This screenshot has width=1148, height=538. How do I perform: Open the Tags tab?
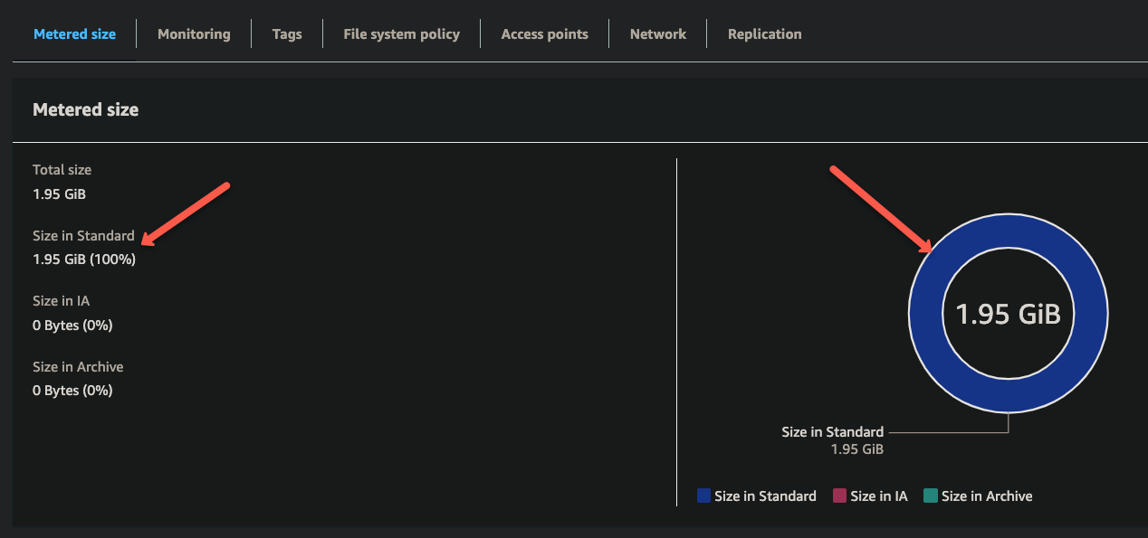(x=286, y=33)
